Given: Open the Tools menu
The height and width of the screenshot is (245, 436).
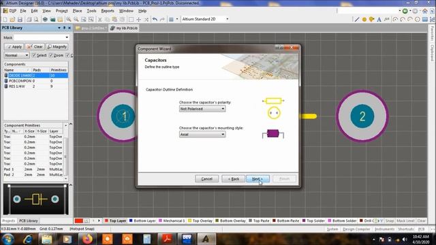Looking at the screenshot, I should click(x=91, y=11).
